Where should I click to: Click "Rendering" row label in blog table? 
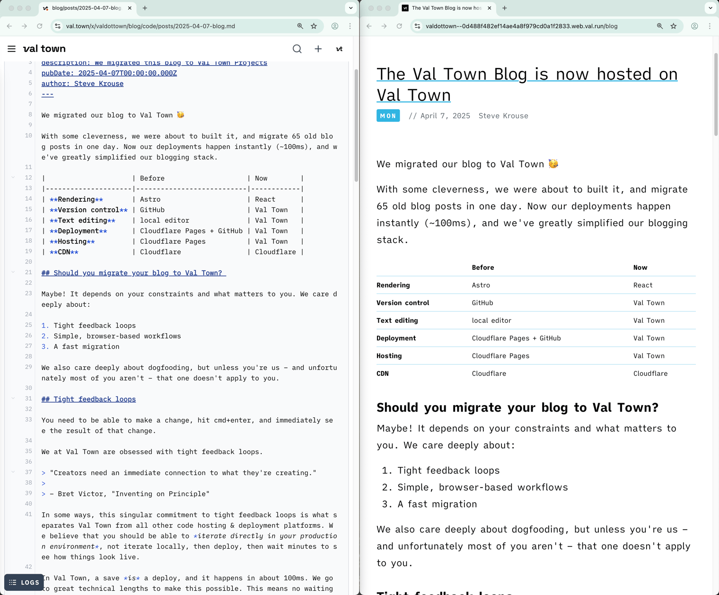(x=393, y=285)
